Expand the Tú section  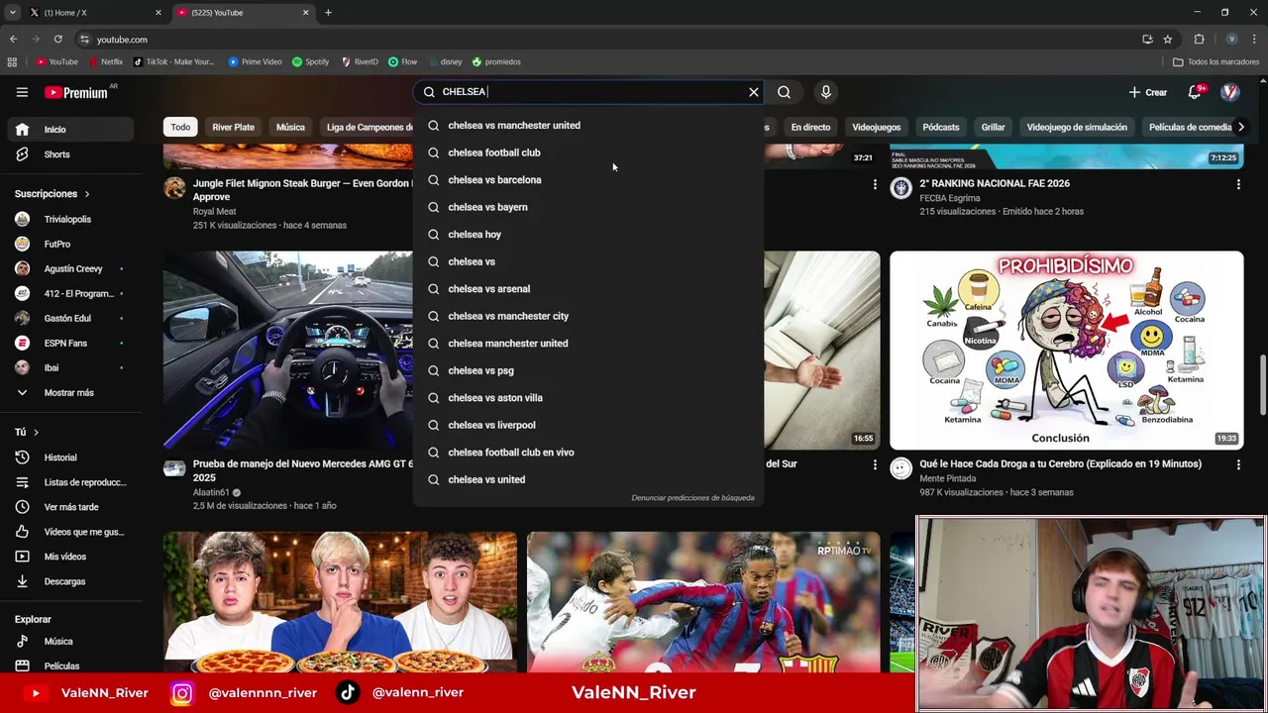coord(27,432)
